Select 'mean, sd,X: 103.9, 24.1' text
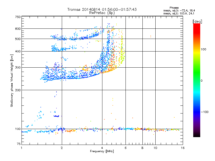The width and height of the screenshot is (215, 161). coord(179,14)
